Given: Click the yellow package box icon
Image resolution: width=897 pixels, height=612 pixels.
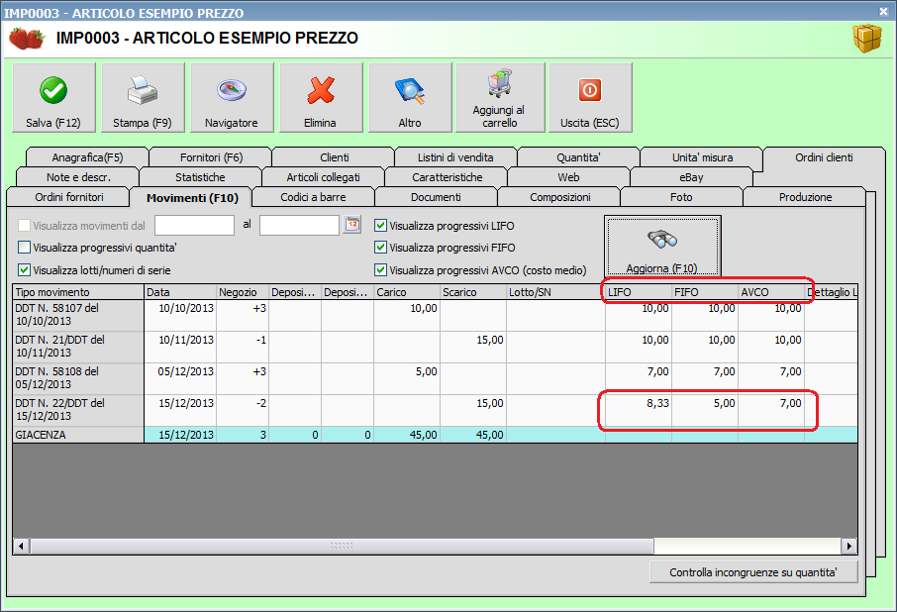Looking at the screenshot, I should (867, 39).
